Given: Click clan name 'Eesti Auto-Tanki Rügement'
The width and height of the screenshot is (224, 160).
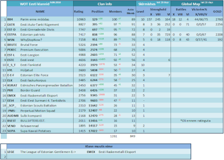Looking at the screenshot, I should (x=40, y=25).
